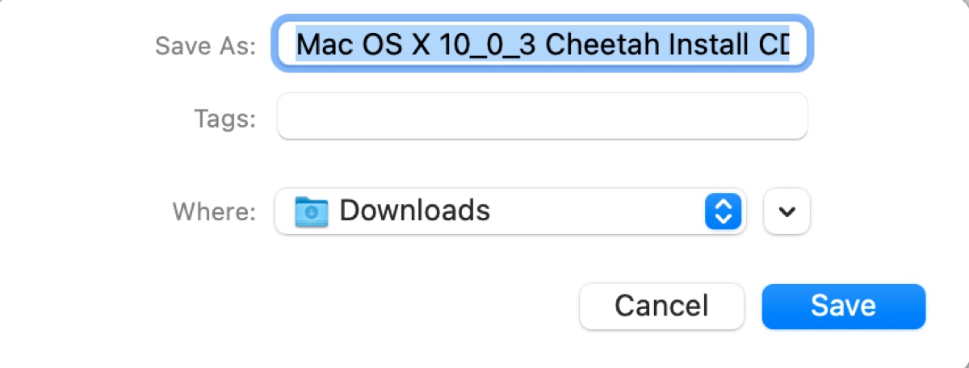
Task: Click empty area right of Downloads text
Action: tap(598, 211)
